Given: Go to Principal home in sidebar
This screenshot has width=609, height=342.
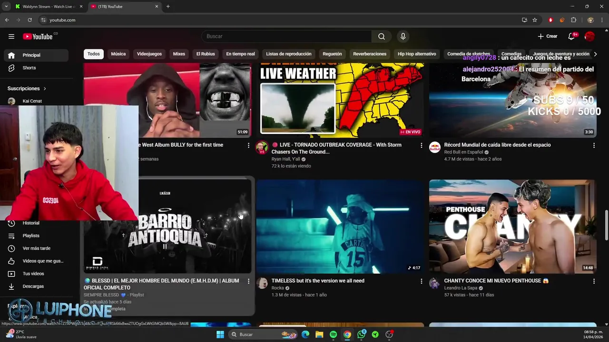Looking at the screenshot, I should pos(36,55).
